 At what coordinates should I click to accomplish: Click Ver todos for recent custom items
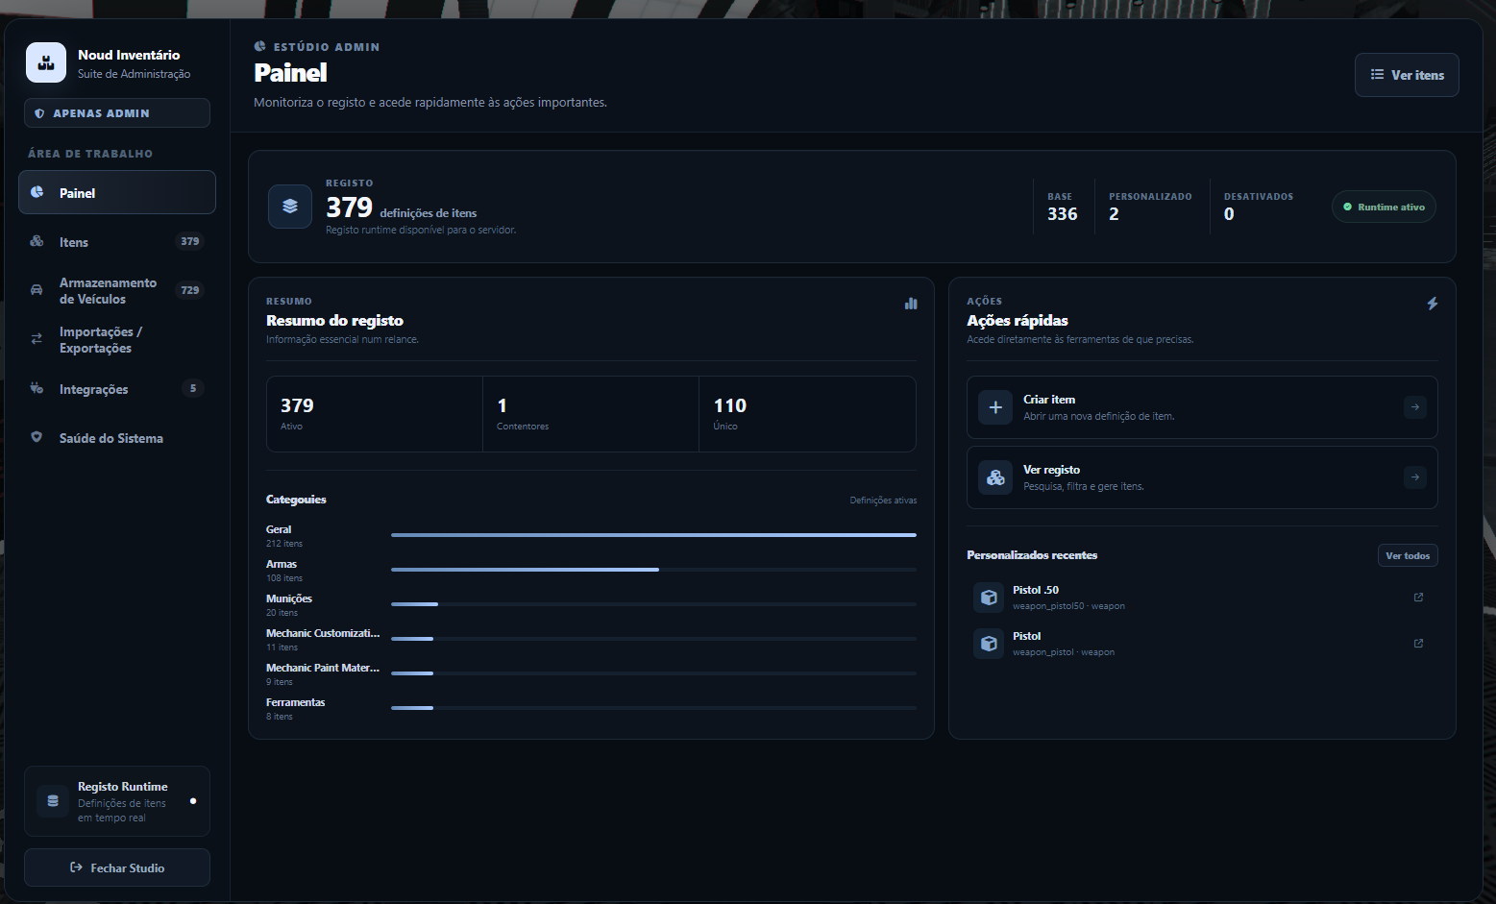click(1408, 555)
